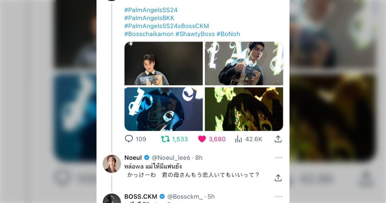
Task: Open the views analytics bar chart icon
Action: coord(239,139)
